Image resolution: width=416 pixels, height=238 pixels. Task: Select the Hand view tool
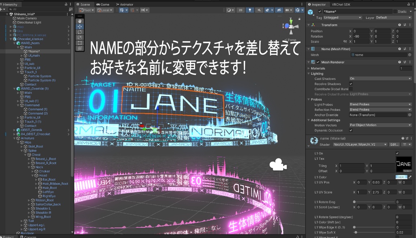tap(80, 21)
